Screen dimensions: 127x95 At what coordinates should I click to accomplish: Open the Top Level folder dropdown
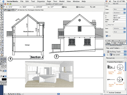click(118, 54)
